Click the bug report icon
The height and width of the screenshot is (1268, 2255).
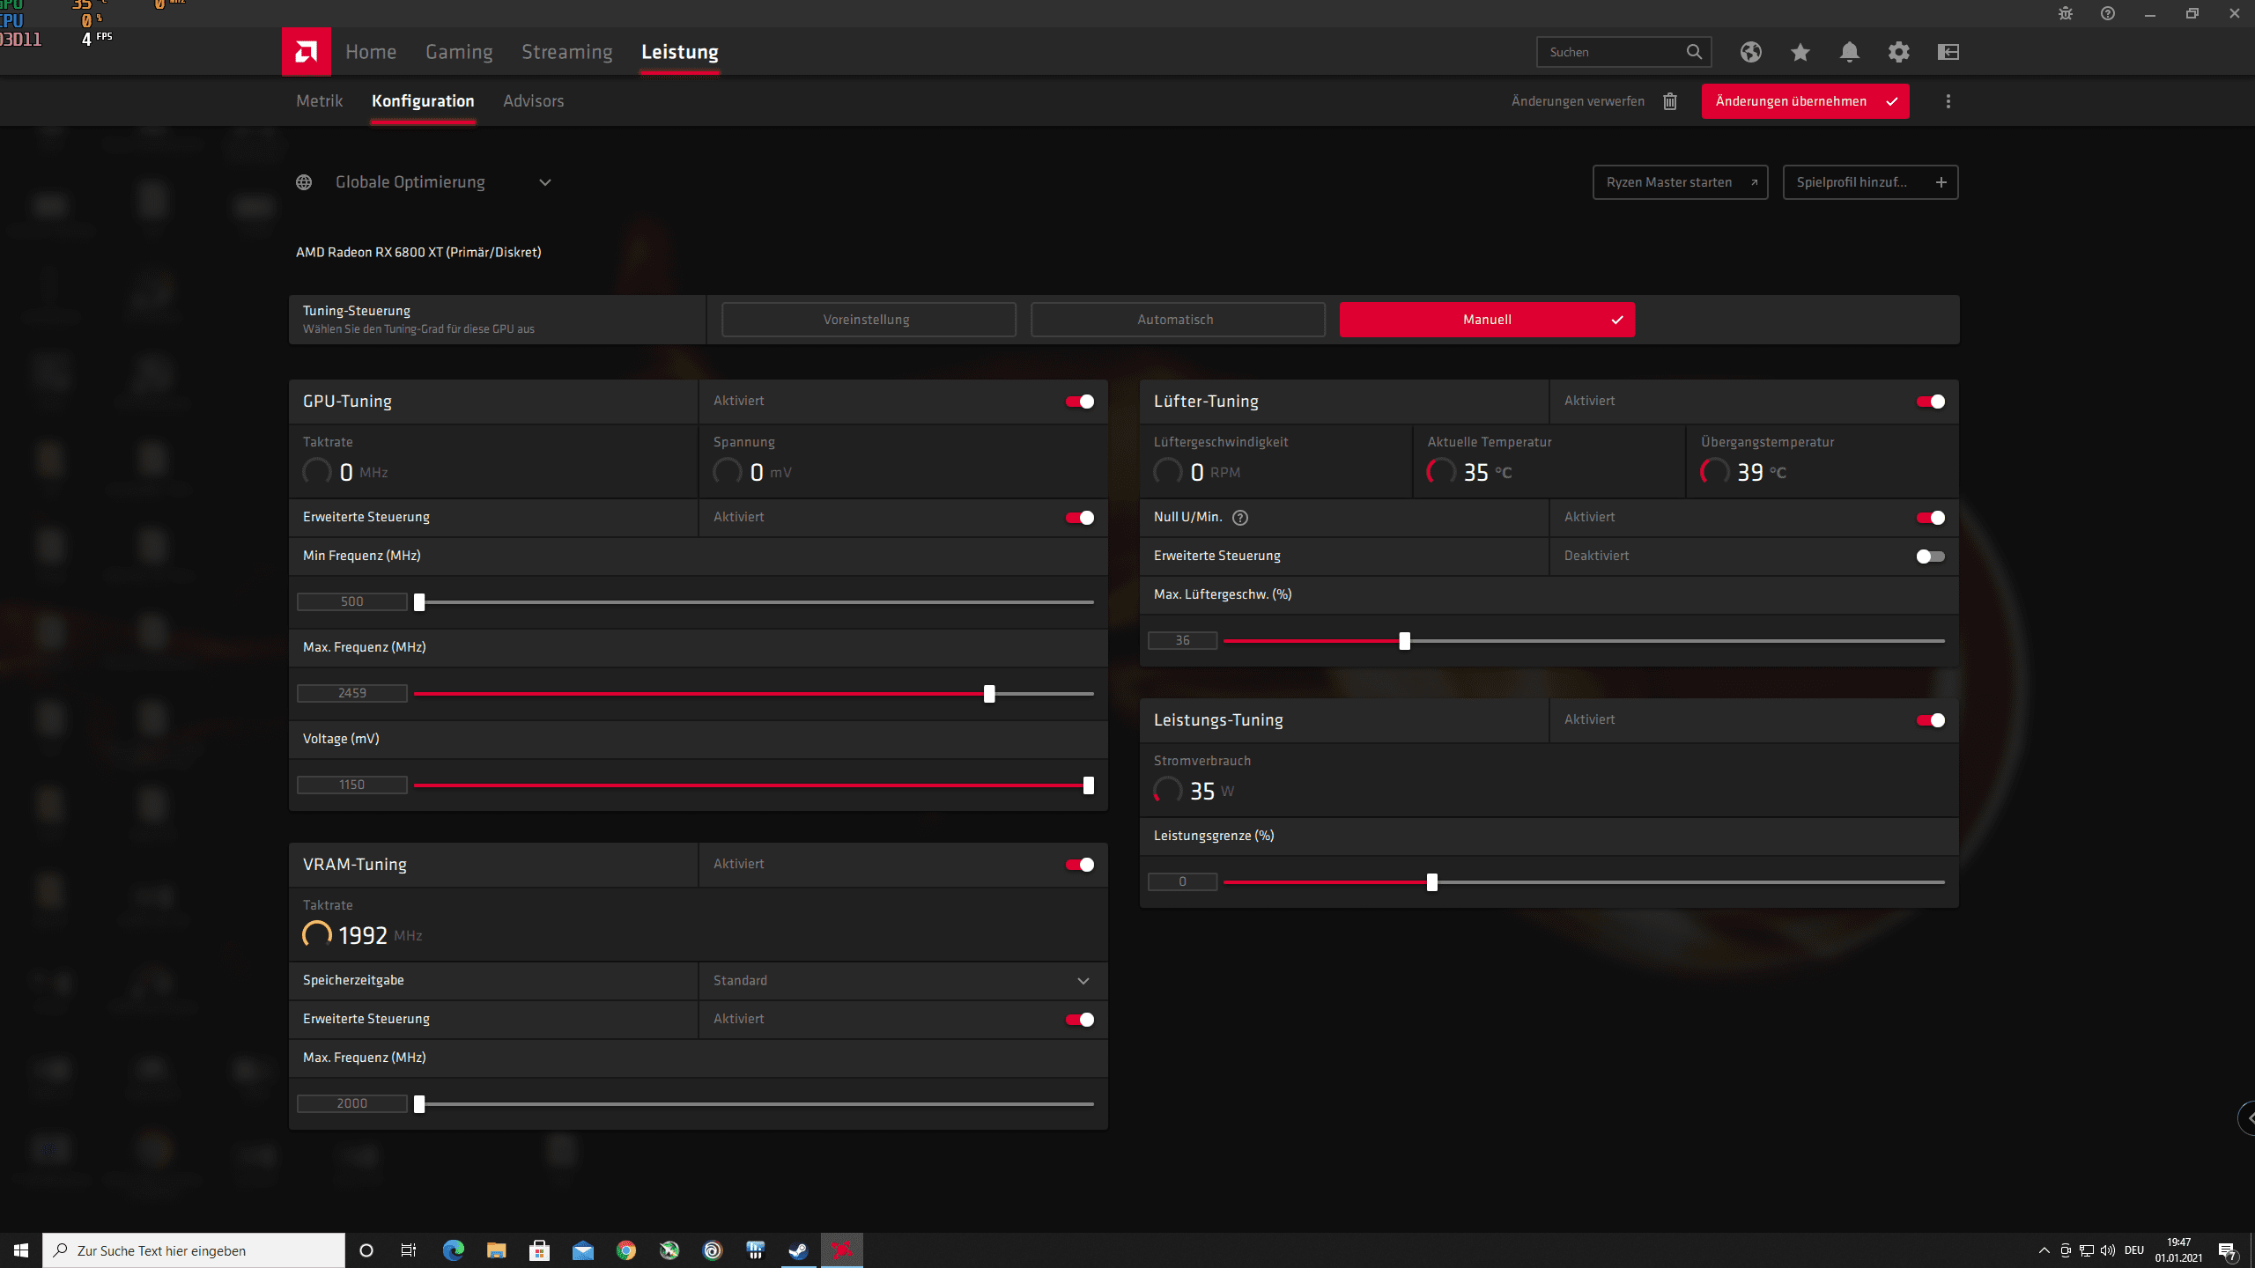(x=2065, y=13)
